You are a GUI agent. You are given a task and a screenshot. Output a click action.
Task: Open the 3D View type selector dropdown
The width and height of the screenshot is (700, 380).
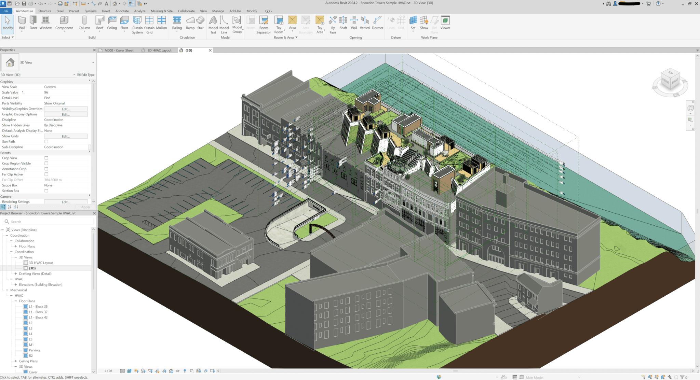pos(93,62)
